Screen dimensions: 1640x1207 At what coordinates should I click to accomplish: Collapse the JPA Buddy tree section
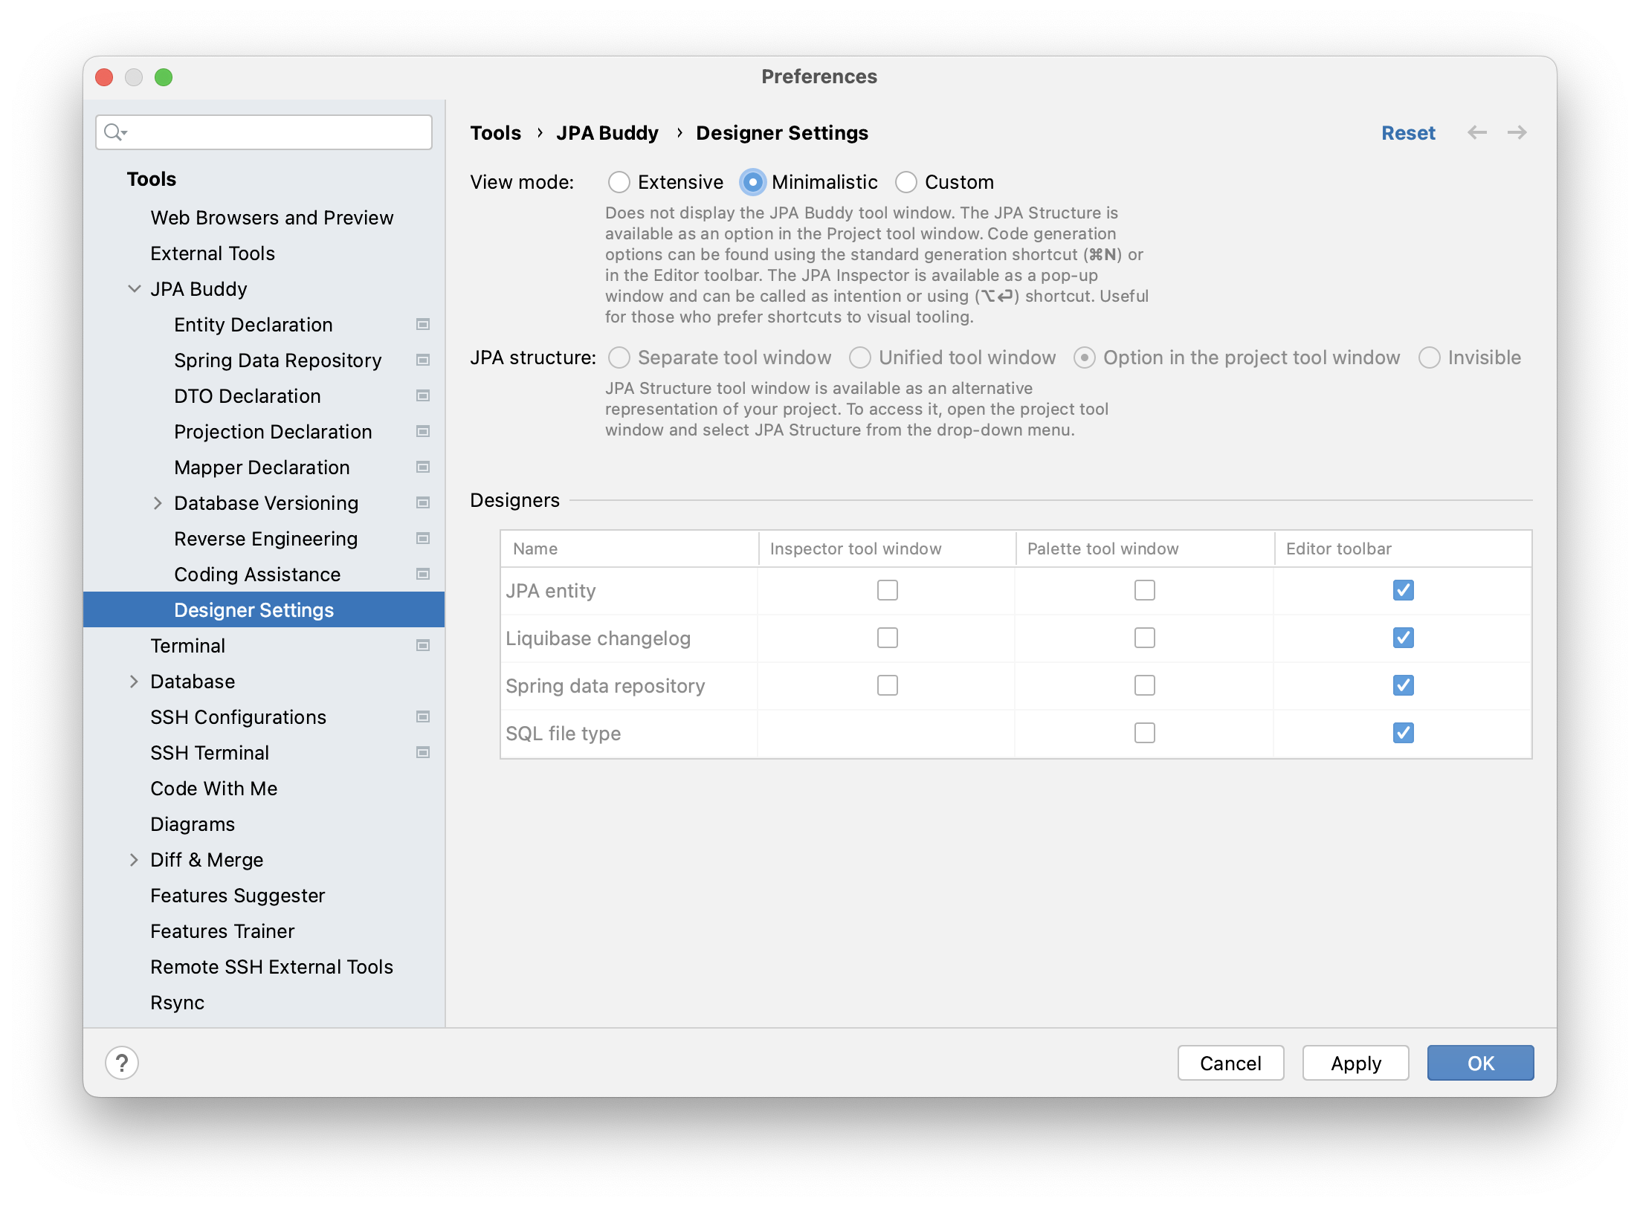[135, 288]
